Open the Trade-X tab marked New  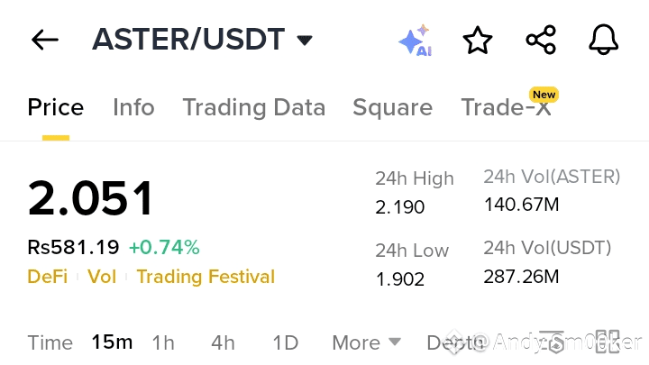pyautogui.click(x=506, y=107)
